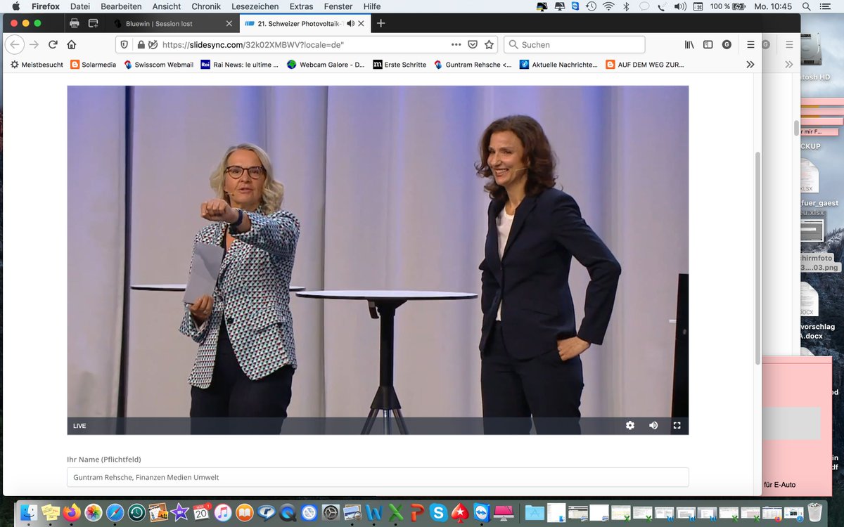Open Solarmedia bookmark
Screen dimensions: 844x527
(x=94, y=65)
